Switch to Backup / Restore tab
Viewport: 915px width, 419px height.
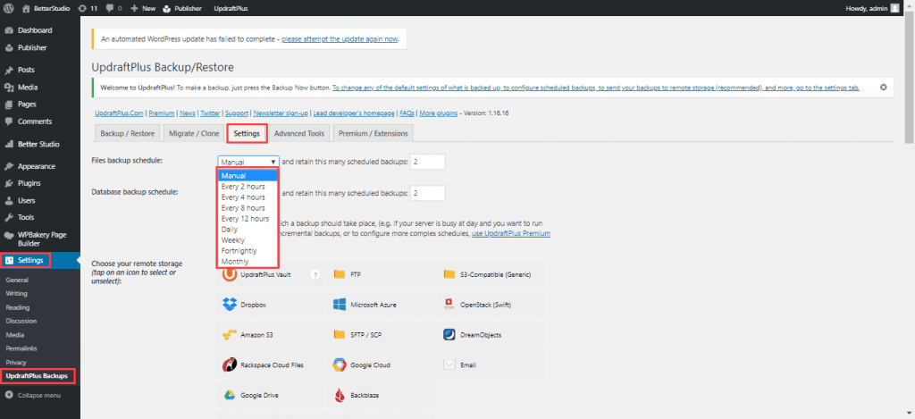pos(127,134)
